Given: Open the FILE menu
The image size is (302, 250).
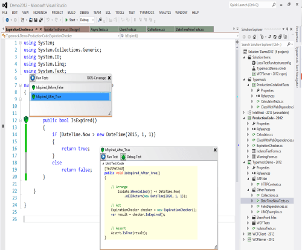Looking at the screenshot, I should pyautogui.click(x=5, y=13).
